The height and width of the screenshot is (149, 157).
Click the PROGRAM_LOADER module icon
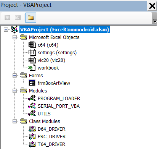click(32, 98)
